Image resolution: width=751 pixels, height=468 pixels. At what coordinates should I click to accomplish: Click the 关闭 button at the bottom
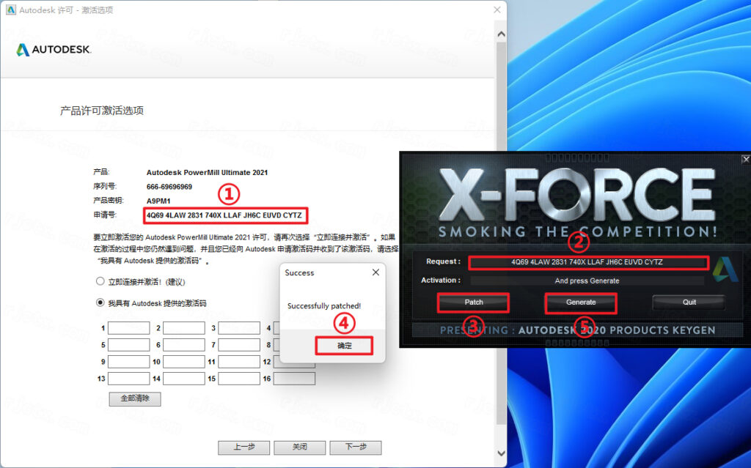pos(300,447)
